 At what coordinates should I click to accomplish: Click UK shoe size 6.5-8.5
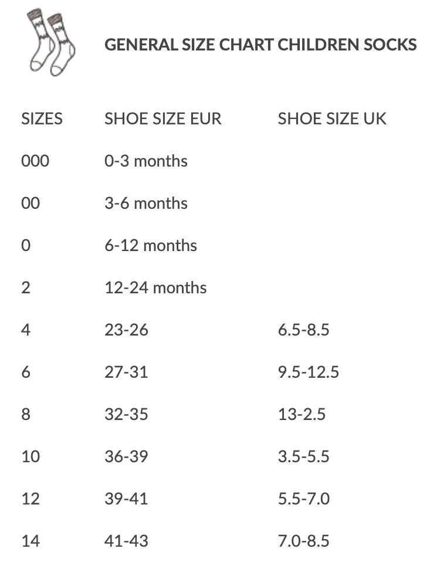pos(304,330)
